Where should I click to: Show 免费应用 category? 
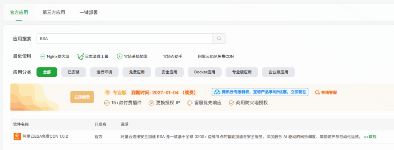tap(137, 72)
